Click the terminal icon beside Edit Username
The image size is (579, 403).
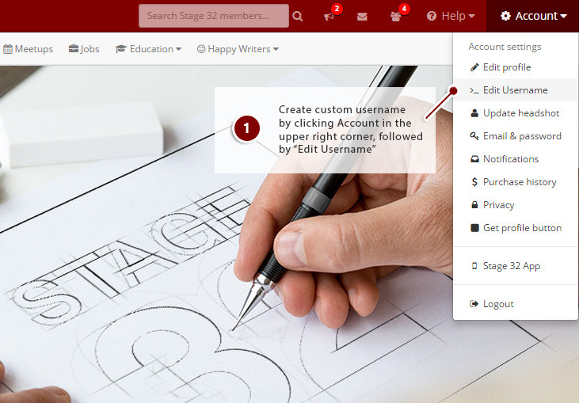click(474, 90)
